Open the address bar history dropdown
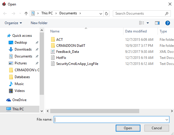 click(101, 14)
